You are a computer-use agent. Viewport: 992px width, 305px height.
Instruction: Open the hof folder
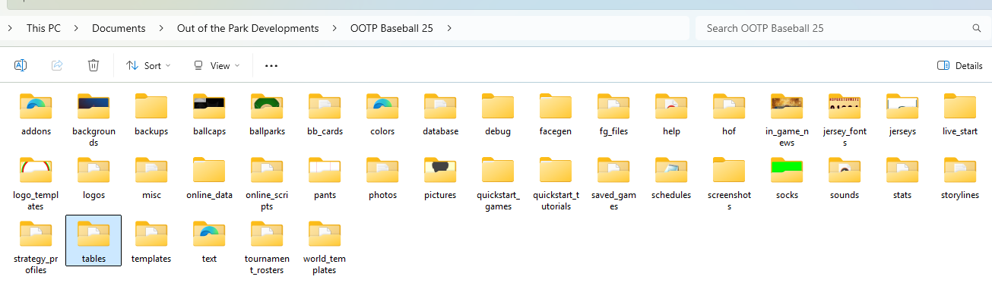pos(729,115)
